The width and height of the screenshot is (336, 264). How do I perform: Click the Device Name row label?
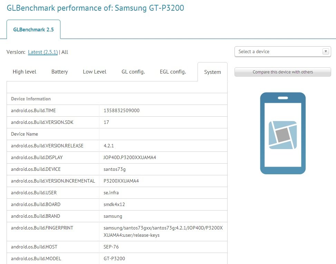point(25,134)
